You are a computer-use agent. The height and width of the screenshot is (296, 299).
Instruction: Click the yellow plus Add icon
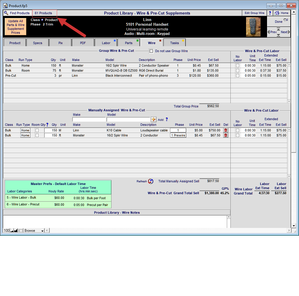[x=153, y=120]
